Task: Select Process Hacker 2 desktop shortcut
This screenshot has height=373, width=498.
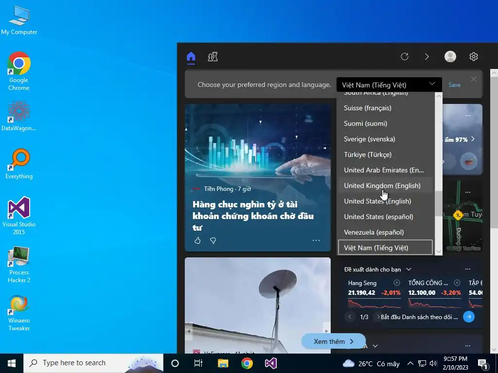Action: [x=19, y=265]
